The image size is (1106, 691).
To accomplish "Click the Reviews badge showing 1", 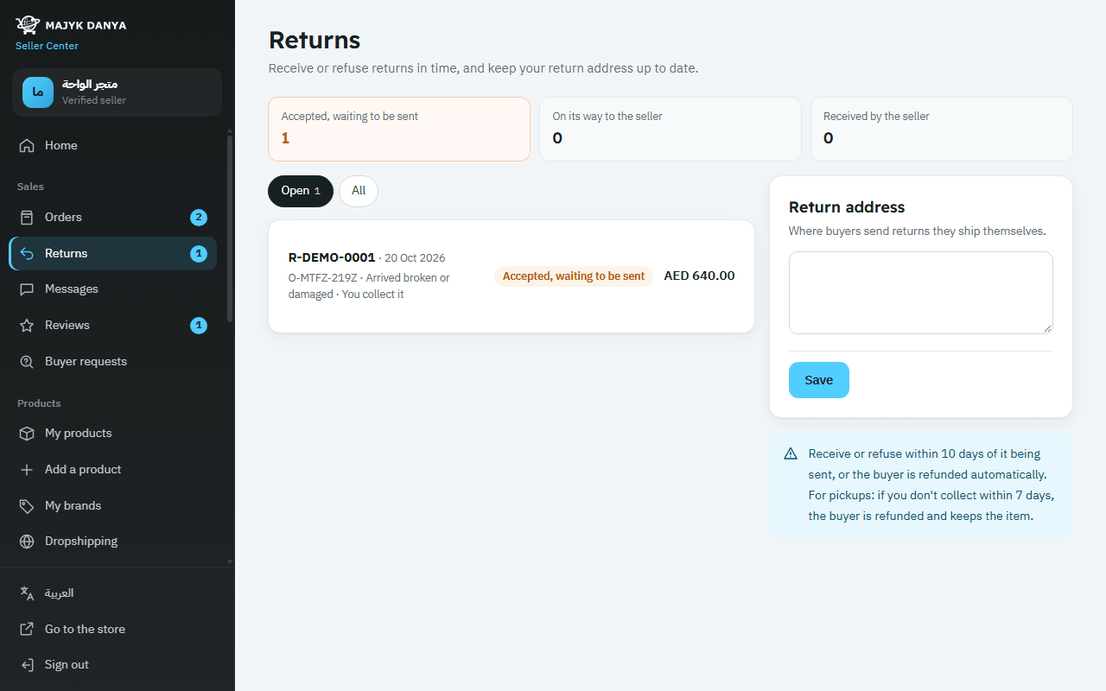I will (199, 326).
